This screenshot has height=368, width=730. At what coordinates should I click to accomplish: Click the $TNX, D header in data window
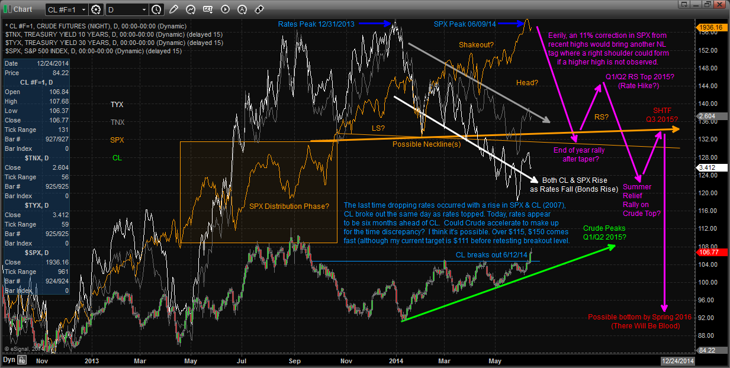37,159
